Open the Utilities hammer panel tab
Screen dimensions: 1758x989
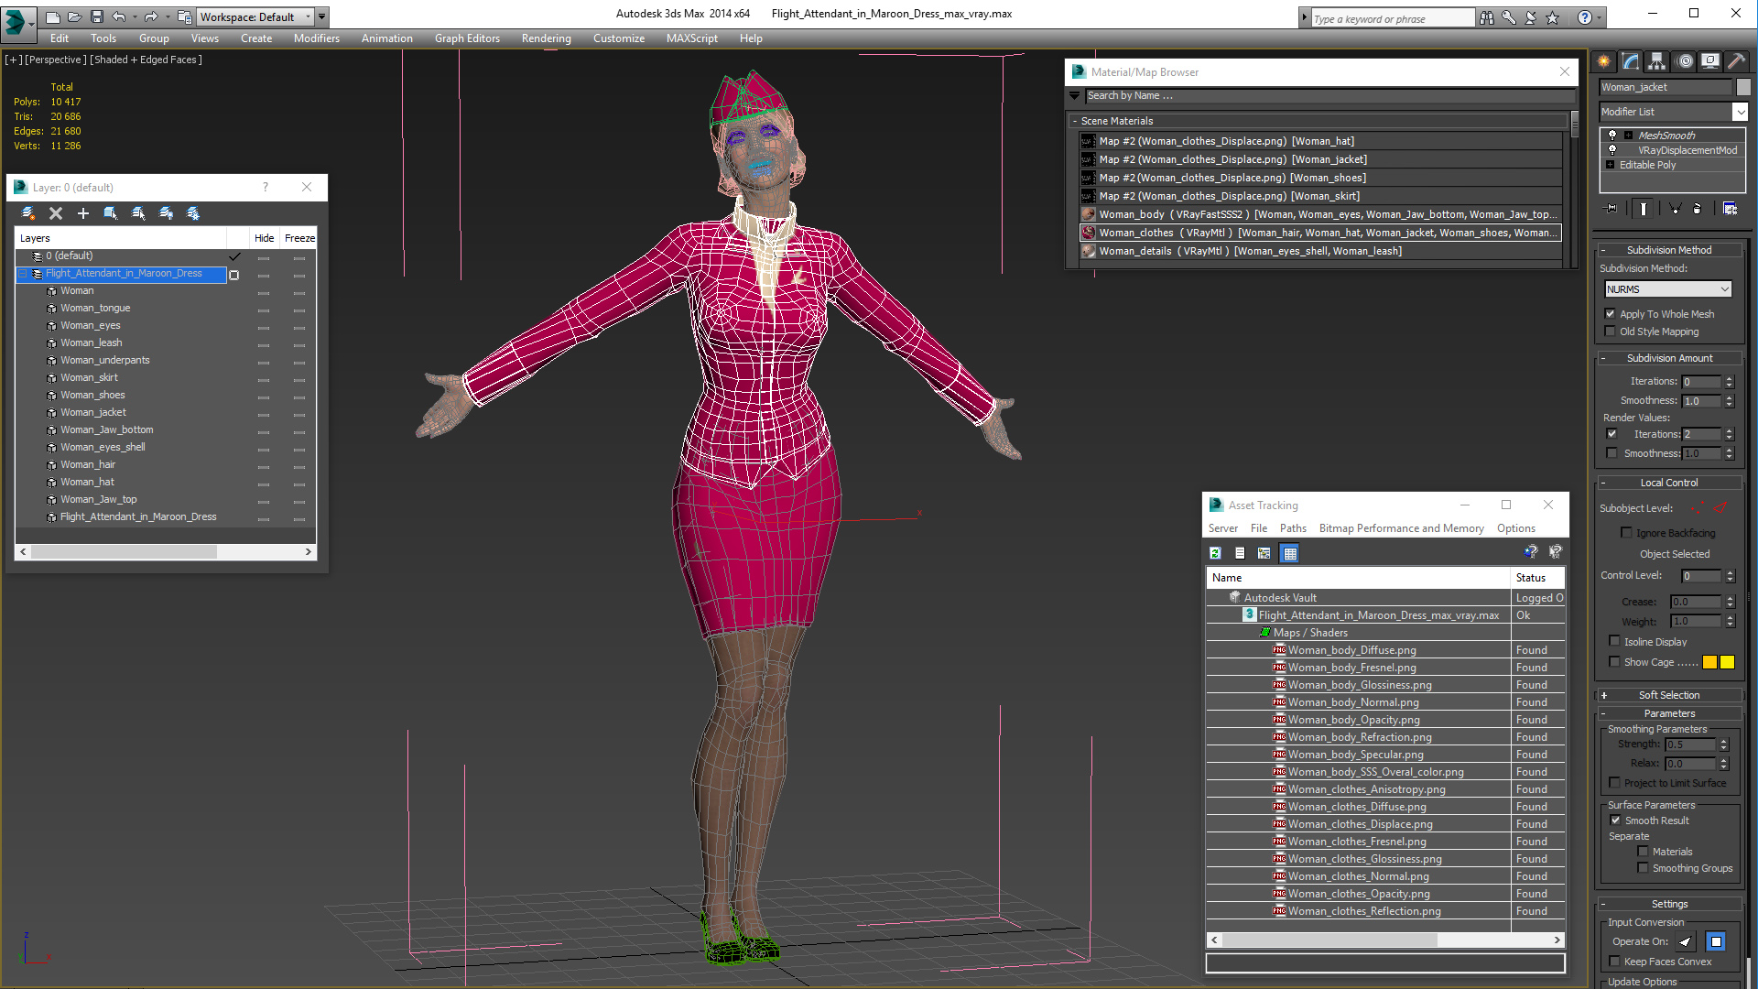(x=1736, y=61)
